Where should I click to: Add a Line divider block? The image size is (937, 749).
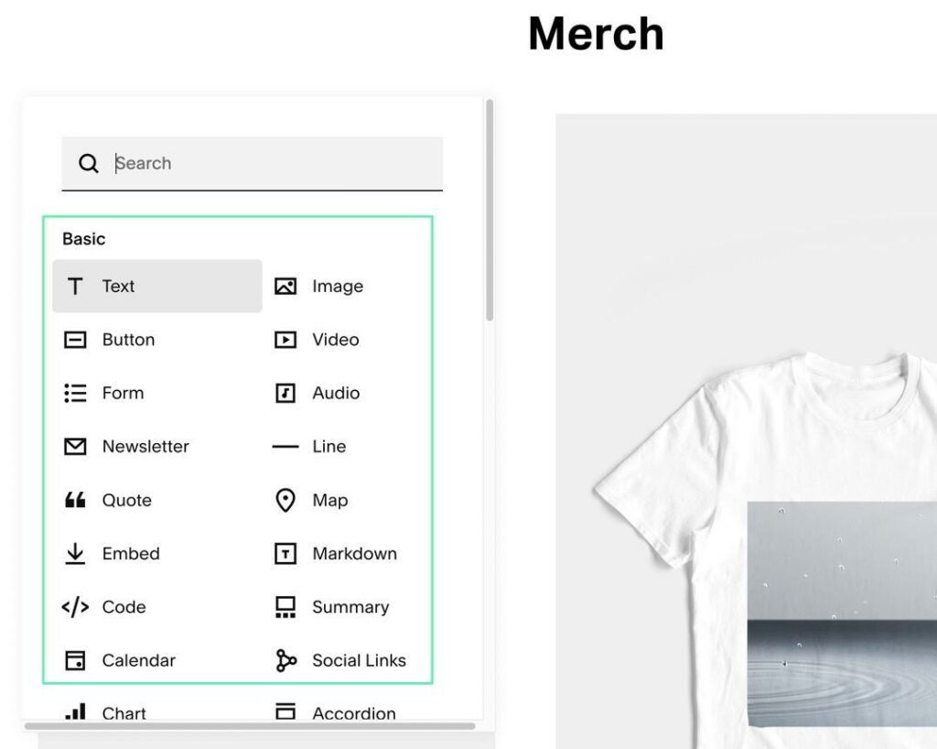328,447
